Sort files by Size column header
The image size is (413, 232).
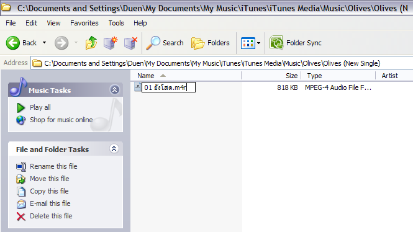(271, 76)
